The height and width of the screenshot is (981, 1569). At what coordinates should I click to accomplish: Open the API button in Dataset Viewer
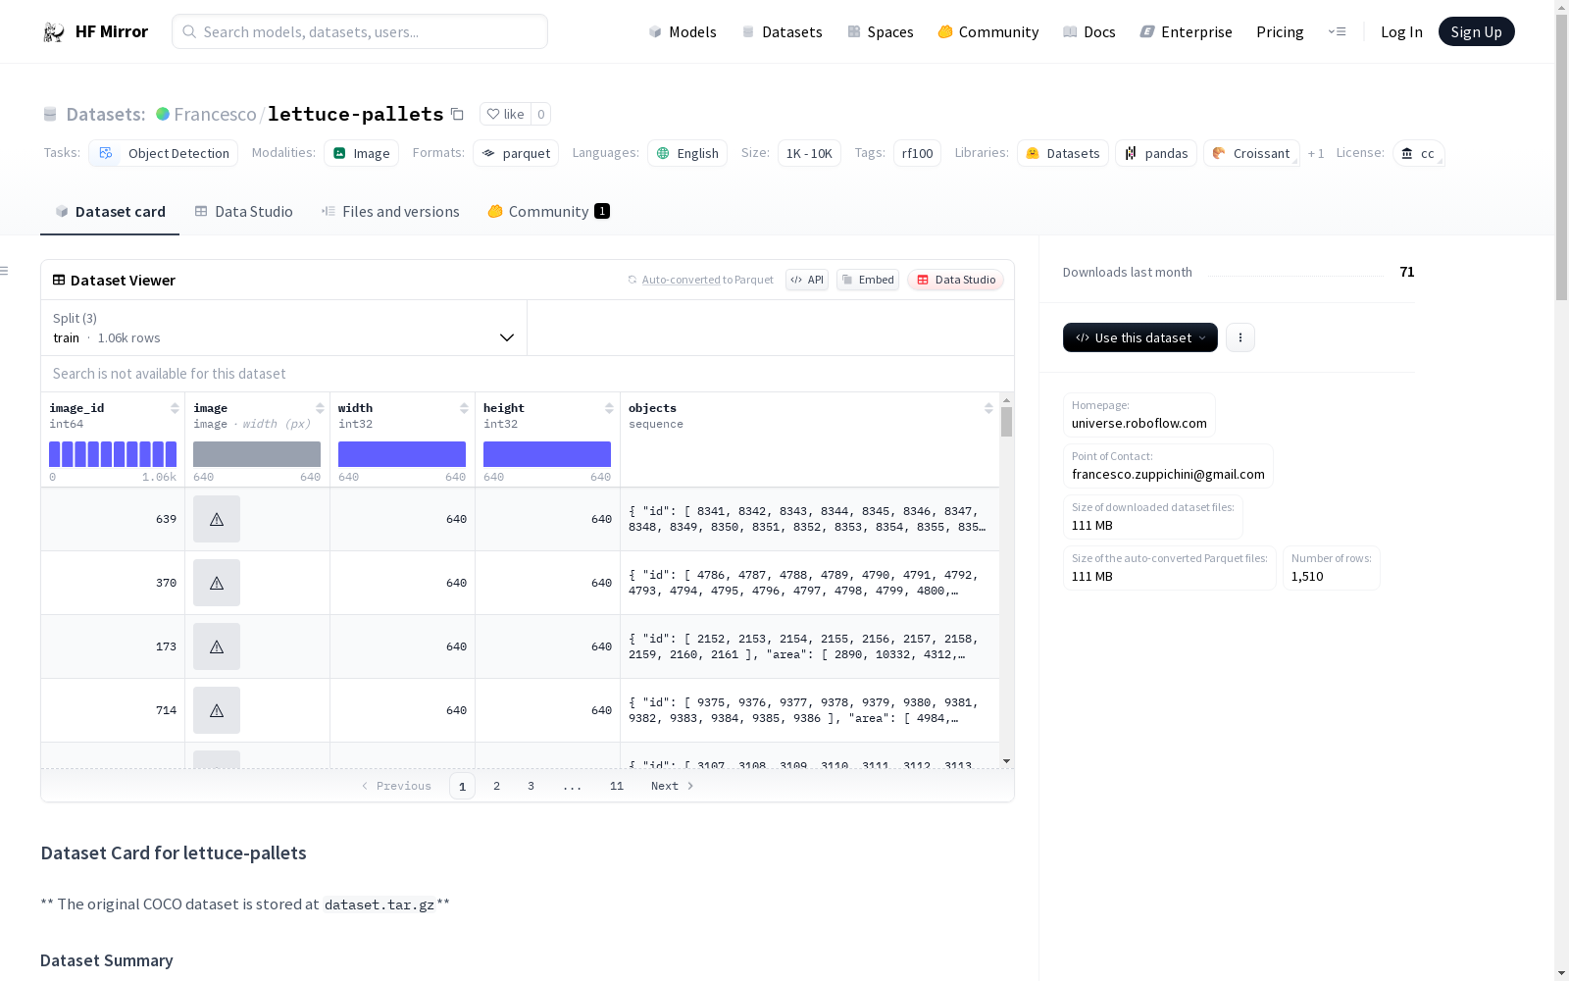[x=807, y=280]
